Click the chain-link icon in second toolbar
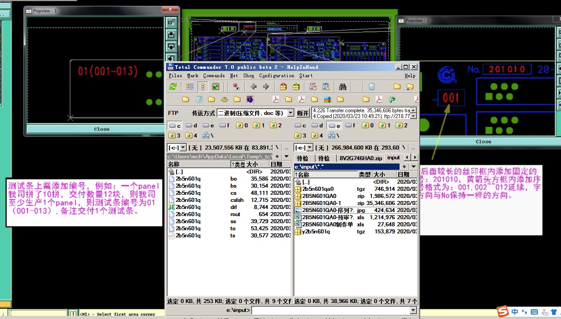 coord(224,99)
